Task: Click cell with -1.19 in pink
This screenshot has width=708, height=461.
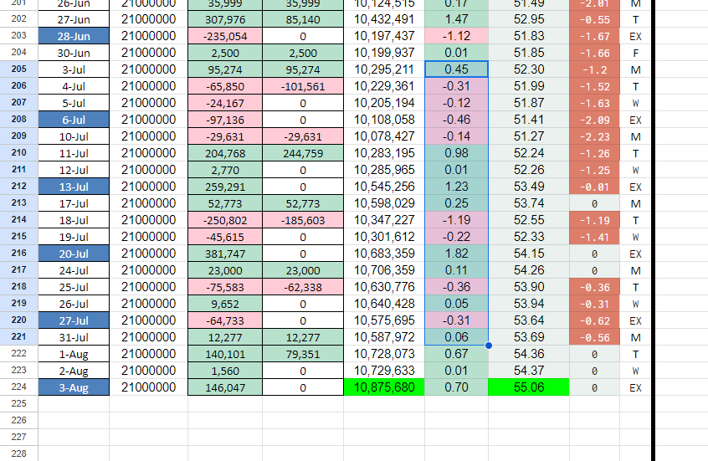Action: tap(456, 220)
